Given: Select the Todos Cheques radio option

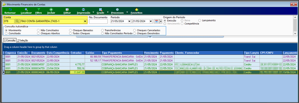Looking at the screenshot, I should point(70,33).
